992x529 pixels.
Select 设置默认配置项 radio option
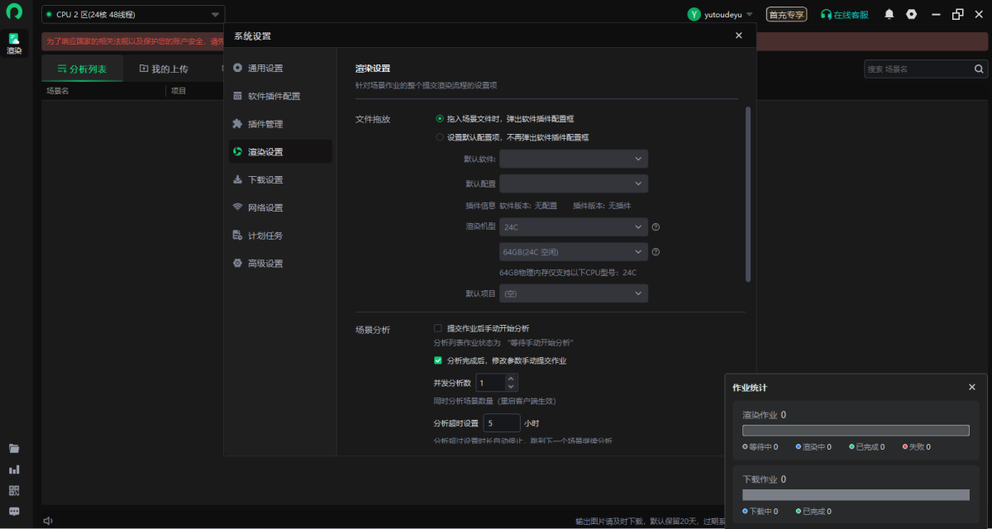(440, 137)
